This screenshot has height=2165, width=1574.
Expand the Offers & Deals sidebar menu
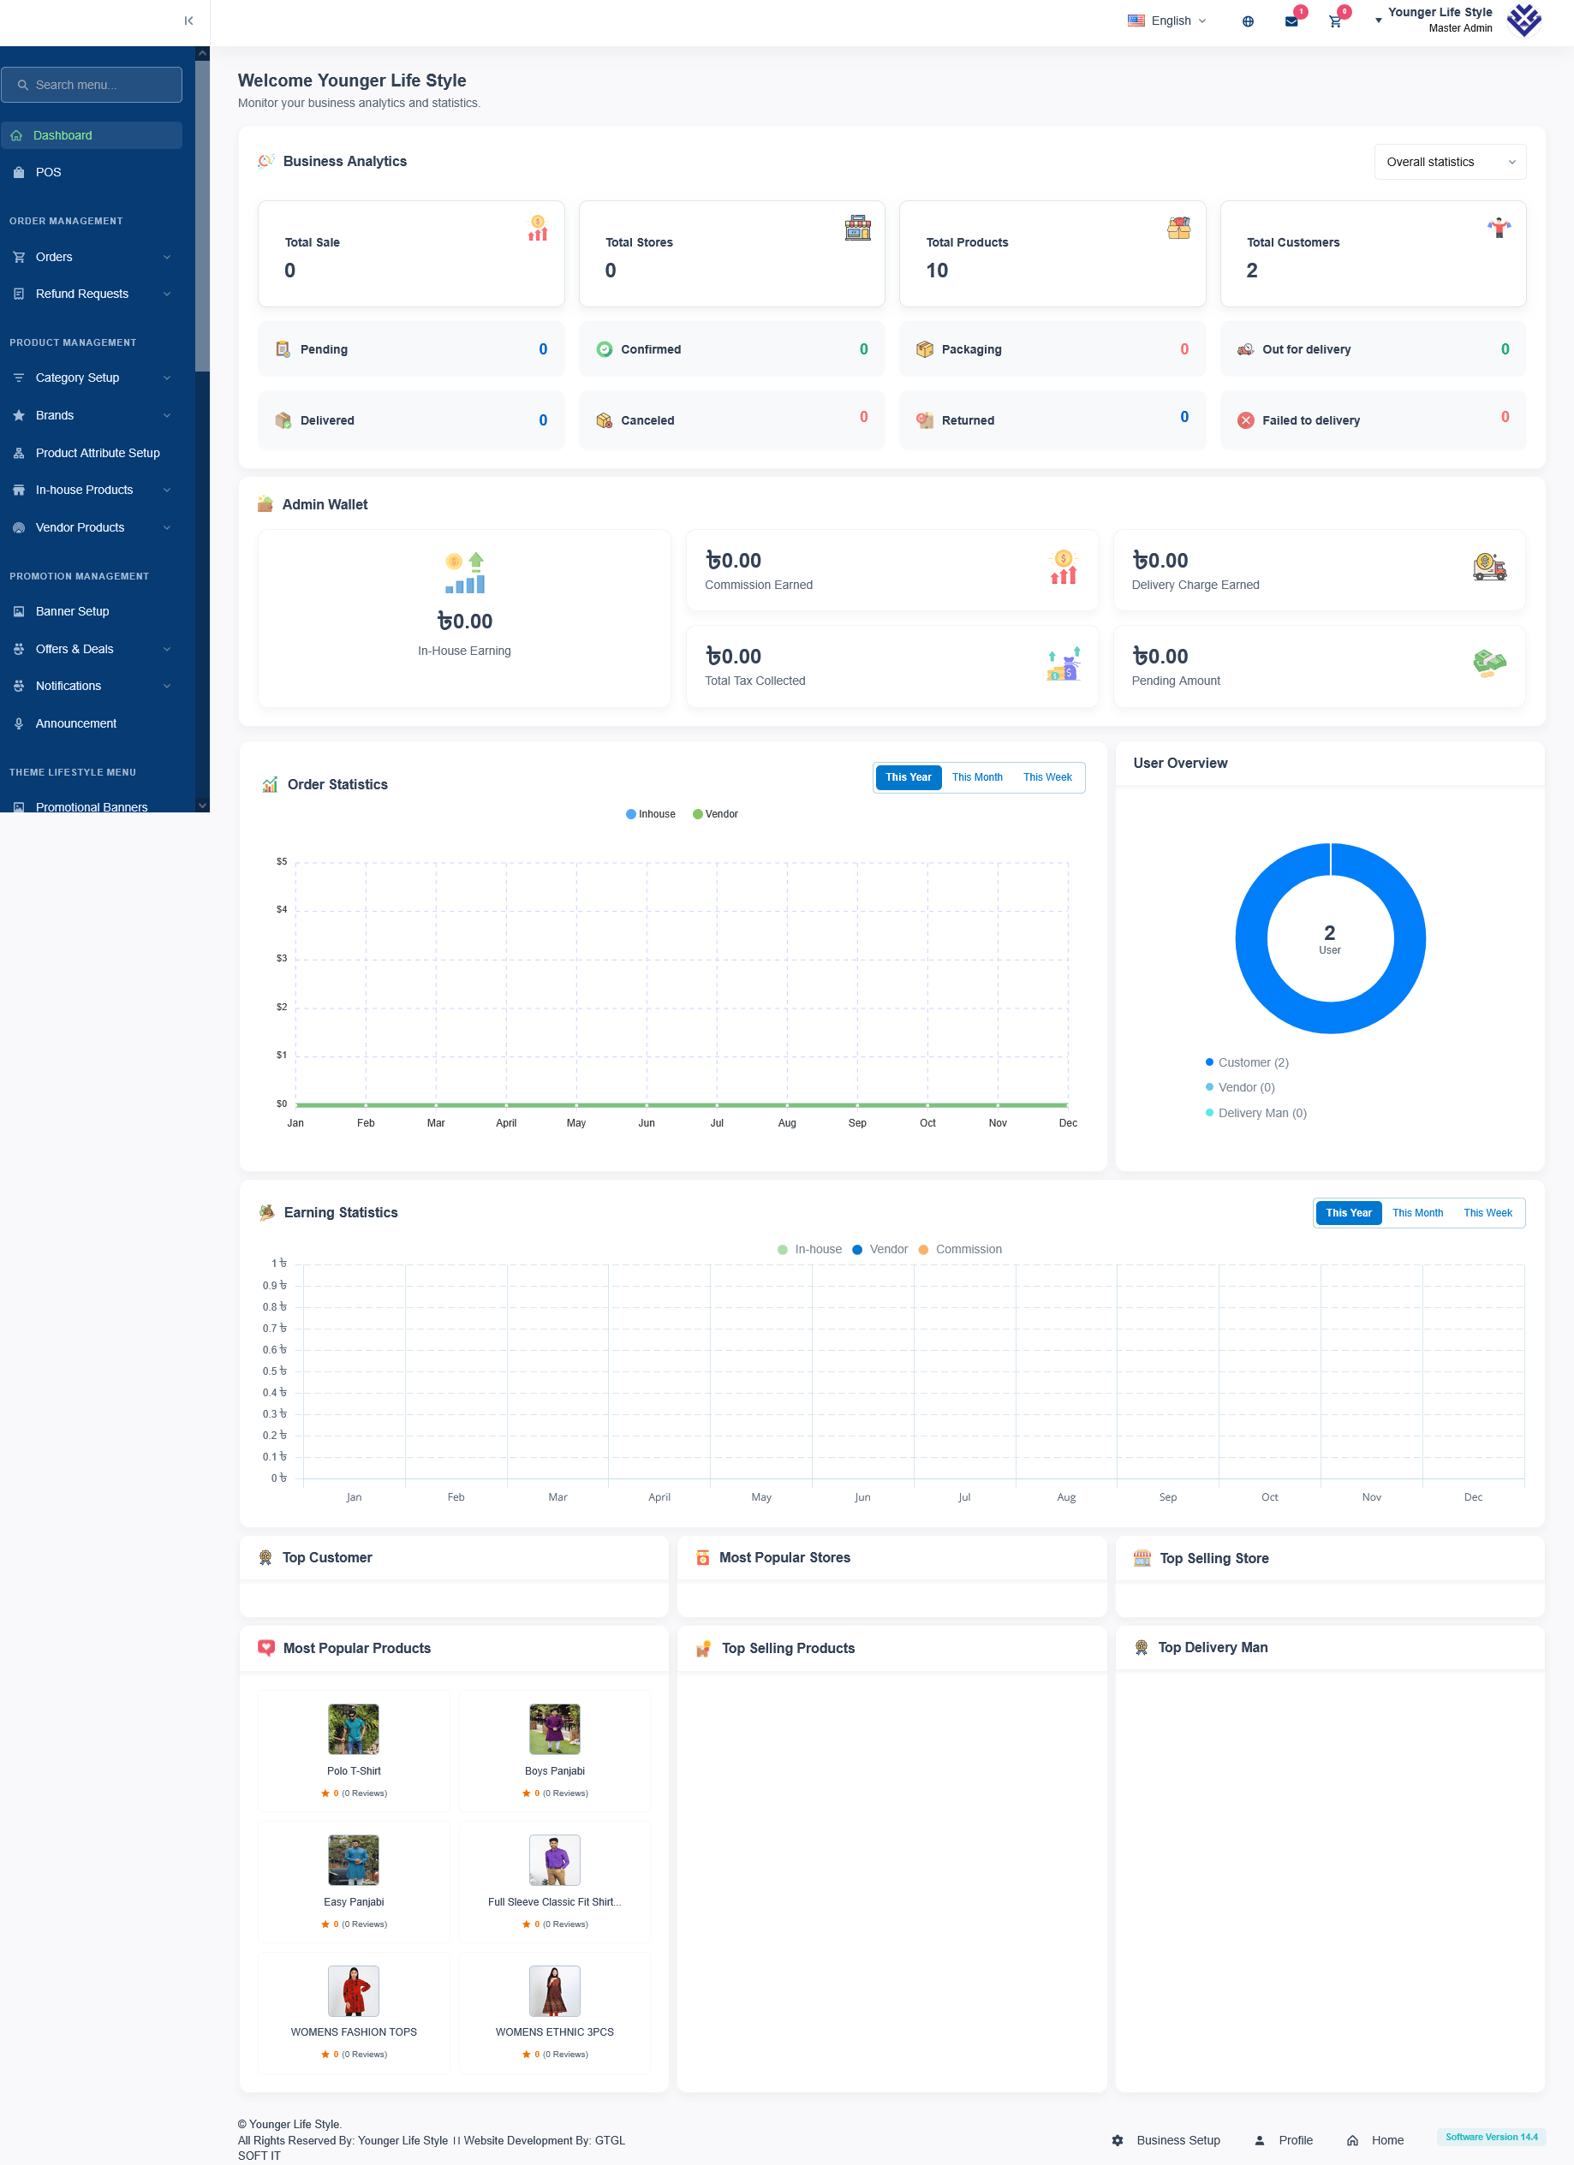click(92, 649)
